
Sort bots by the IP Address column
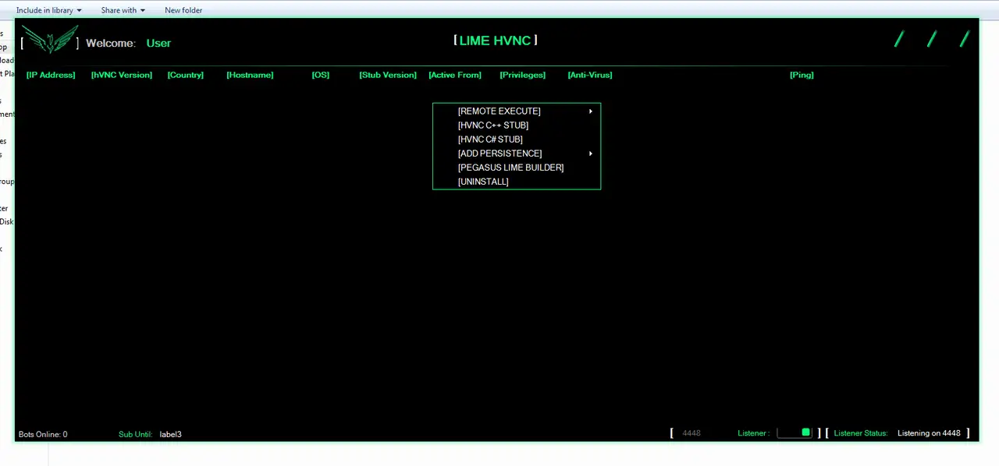(50, 75)
